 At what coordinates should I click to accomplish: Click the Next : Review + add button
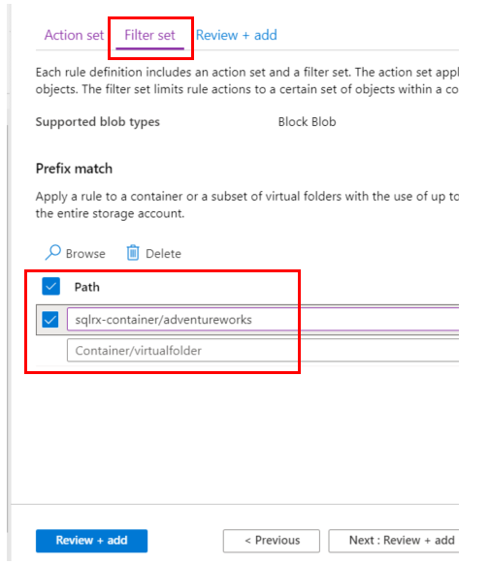click(x=394, y=541)
